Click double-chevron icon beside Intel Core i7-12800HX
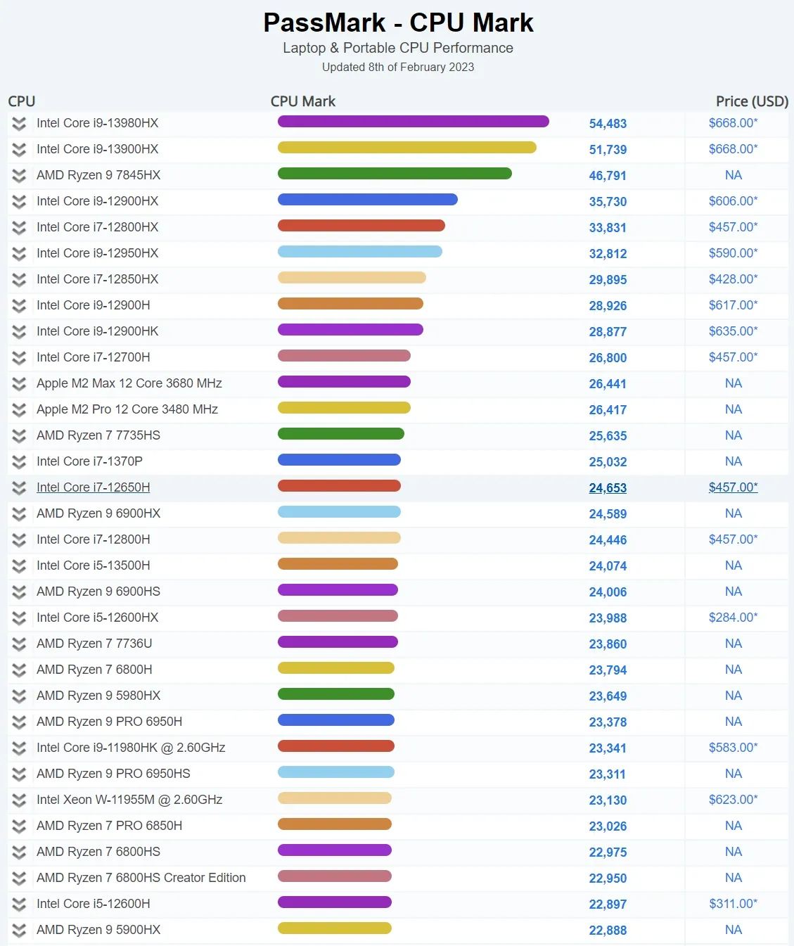The width and height of the screenshot is (794, 946). coord(19,228)
